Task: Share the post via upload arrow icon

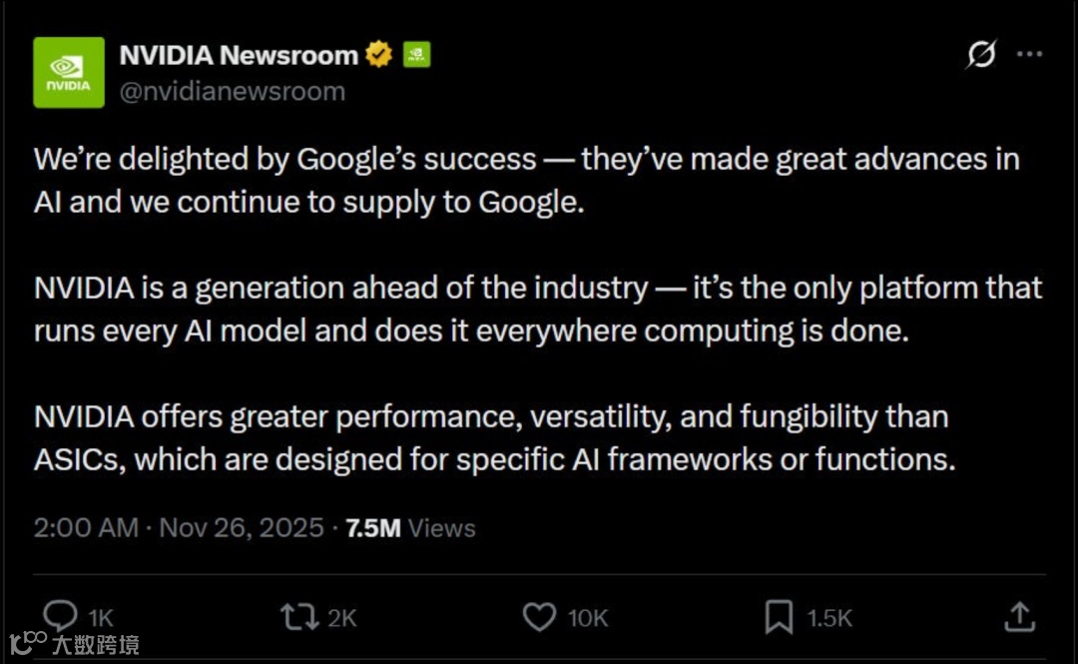Action: coord(1019,616)
